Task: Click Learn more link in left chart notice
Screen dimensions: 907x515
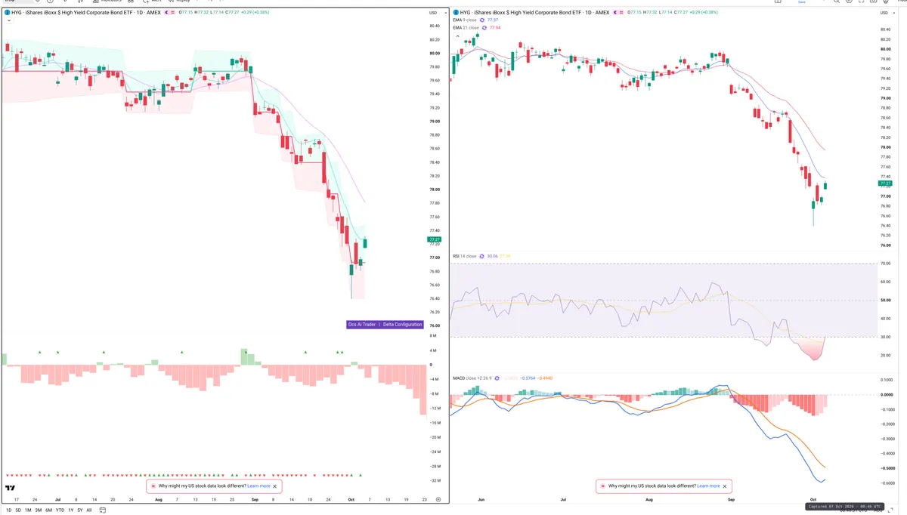Action: [x=258, y=486]
